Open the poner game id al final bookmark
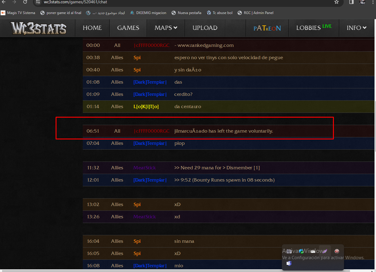This screenshot has height=272, width=376. [61, 13]
